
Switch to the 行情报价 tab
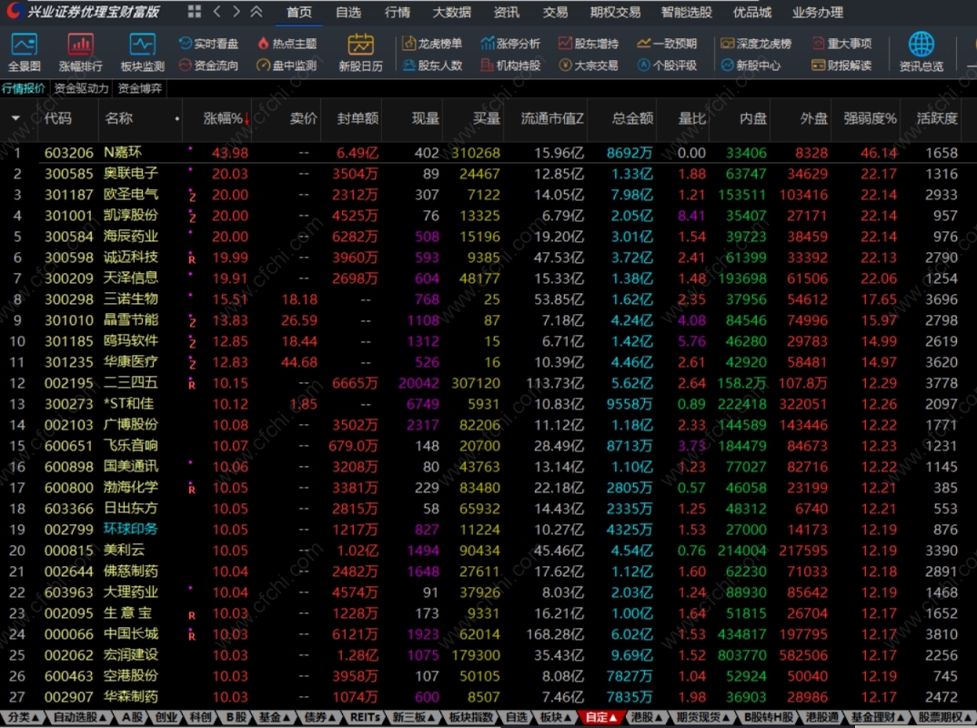click(24, 88)
